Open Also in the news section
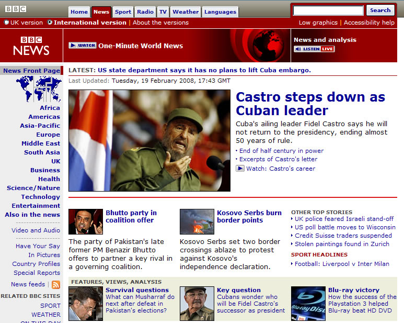 coord(32,215)
